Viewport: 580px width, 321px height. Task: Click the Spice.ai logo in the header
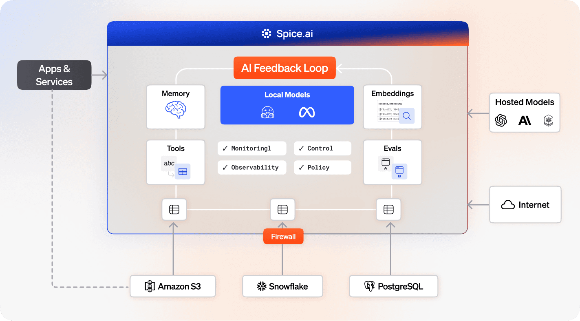[x=266, y=33]
